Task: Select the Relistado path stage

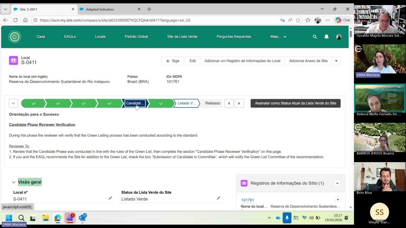Action: tap(213, 103)
